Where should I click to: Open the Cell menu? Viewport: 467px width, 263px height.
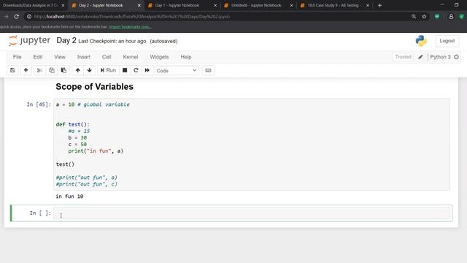tap(107, 57)
